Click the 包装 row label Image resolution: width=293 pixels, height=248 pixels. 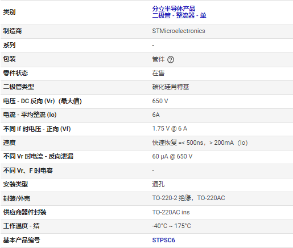coord(9,59)
